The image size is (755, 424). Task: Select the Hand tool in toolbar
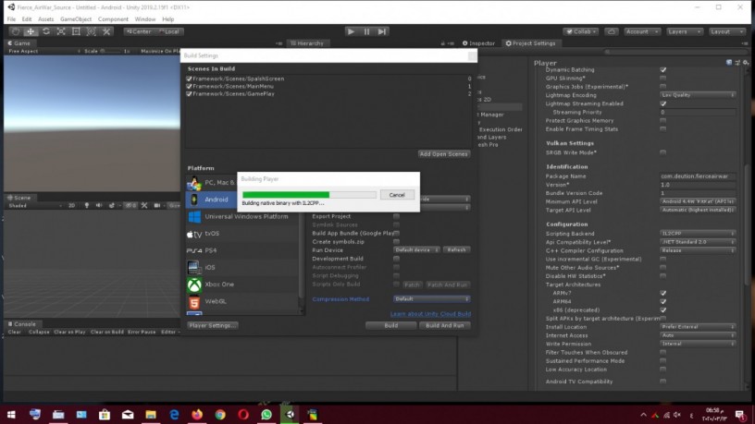tap(16, 31)
